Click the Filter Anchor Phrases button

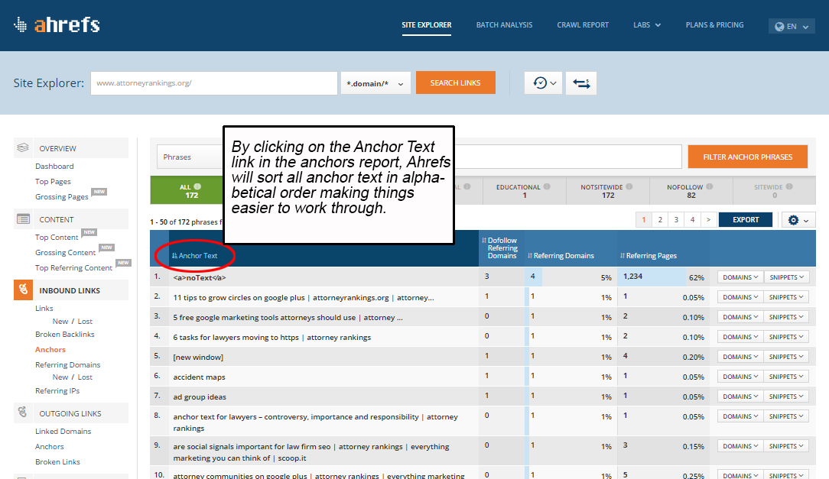(747, 157)
